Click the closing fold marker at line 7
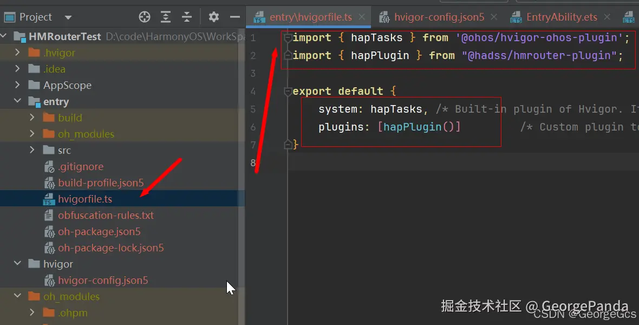The image size is (639, 325). [x=288, y=144]
